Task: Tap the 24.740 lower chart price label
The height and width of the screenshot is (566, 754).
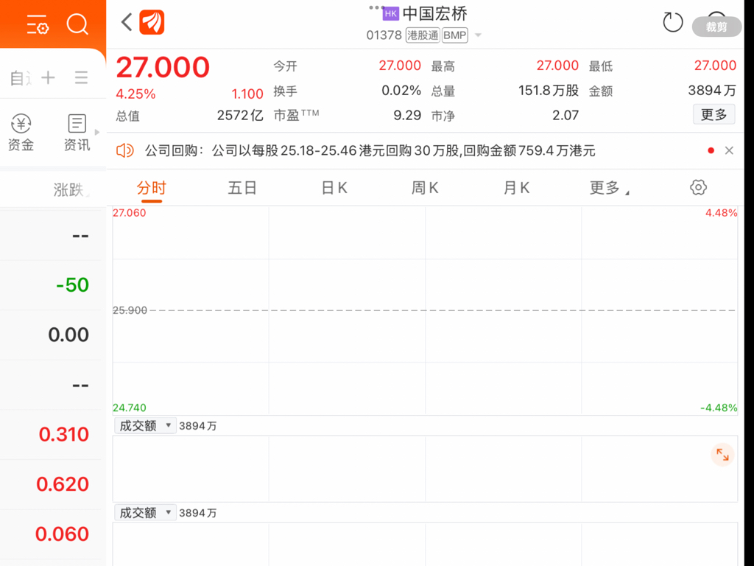Action: click(130, 408)
